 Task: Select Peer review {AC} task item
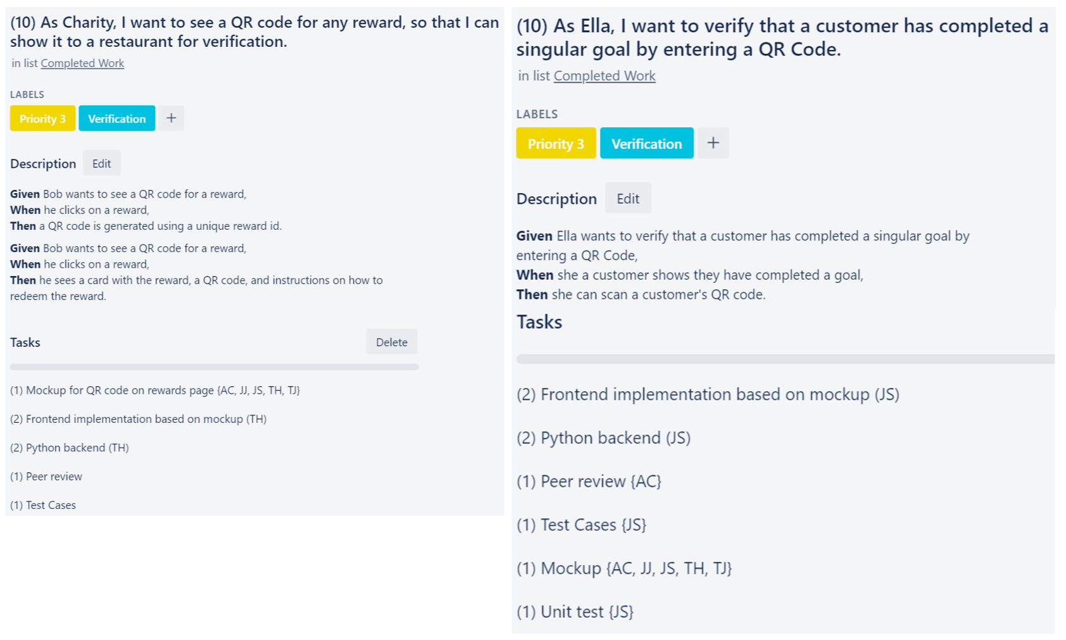pyautogui.click(x=589, y=481)
